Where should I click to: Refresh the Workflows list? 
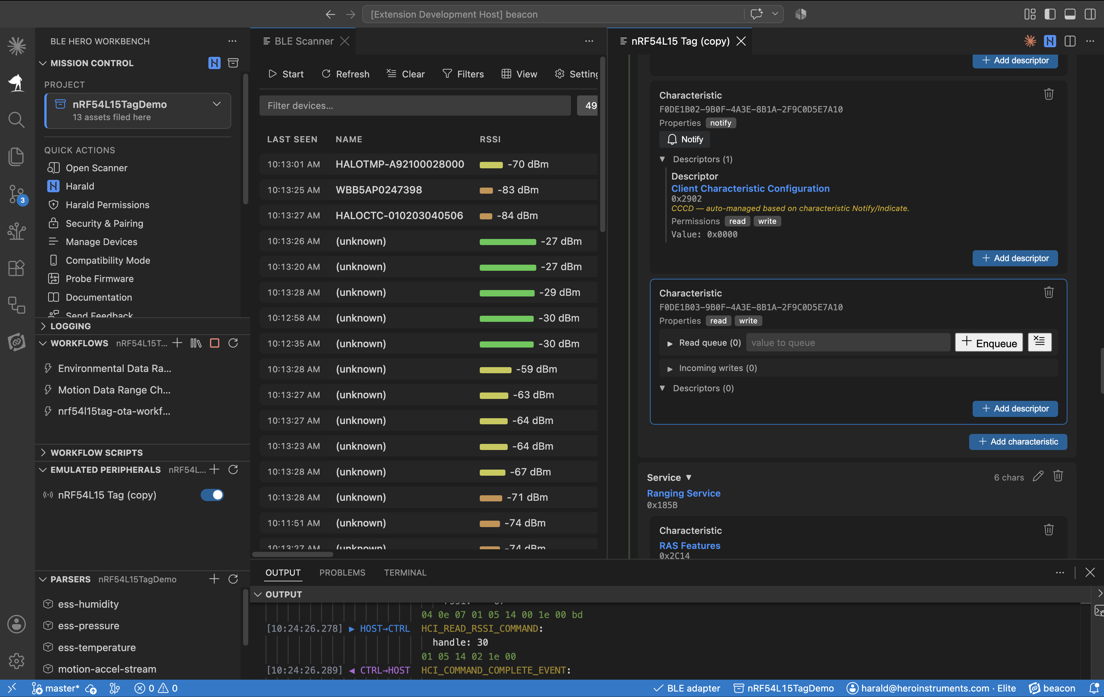[233, 343]
